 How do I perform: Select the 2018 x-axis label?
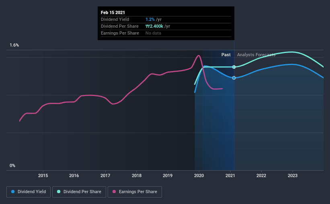pos(137,175)
